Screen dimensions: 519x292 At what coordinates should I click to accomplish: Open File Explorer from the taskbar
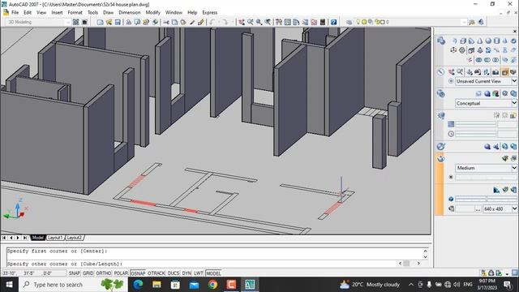click(x=157, y=285)
